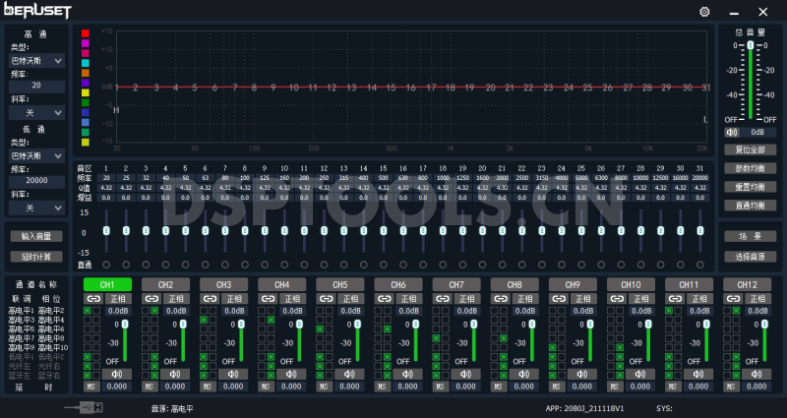Toggle the bypass radio under EQ band 1
Viewport: 787px width, 418px height.
click(x=107, y=264)
